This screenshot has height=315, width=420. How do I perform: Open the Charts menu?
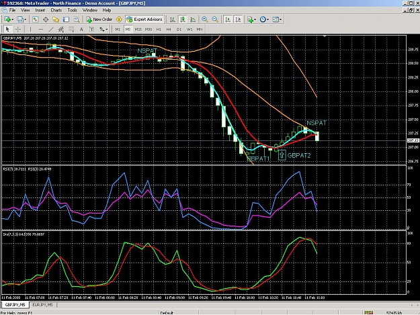point(56,10)
